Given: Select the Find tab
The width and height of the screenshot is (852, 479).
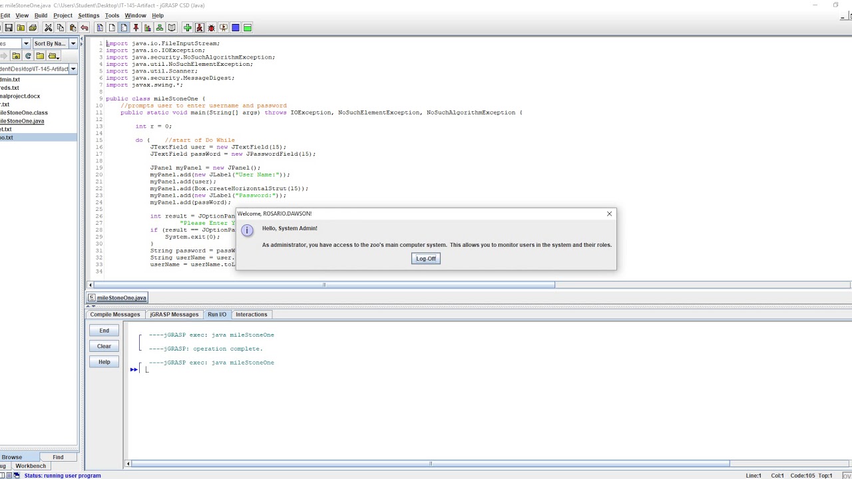Looking at the screenshot, I should click(58, 457).
